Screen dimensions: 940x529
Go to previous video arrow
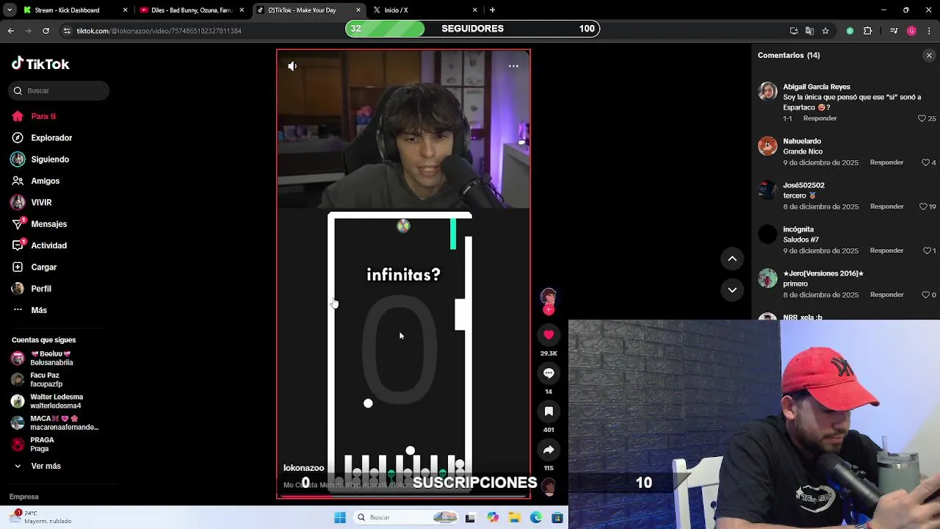tap(732, 259)
